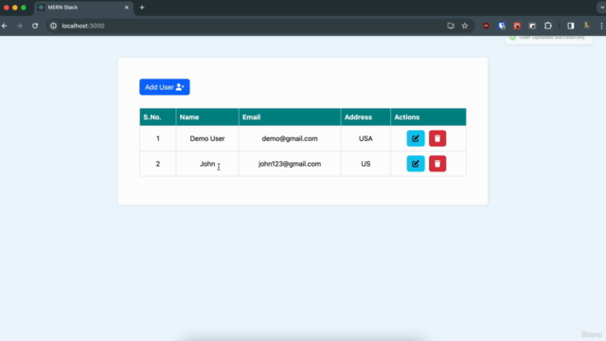
Task: Open the browser profile avatar
Action: click(586, 26)
